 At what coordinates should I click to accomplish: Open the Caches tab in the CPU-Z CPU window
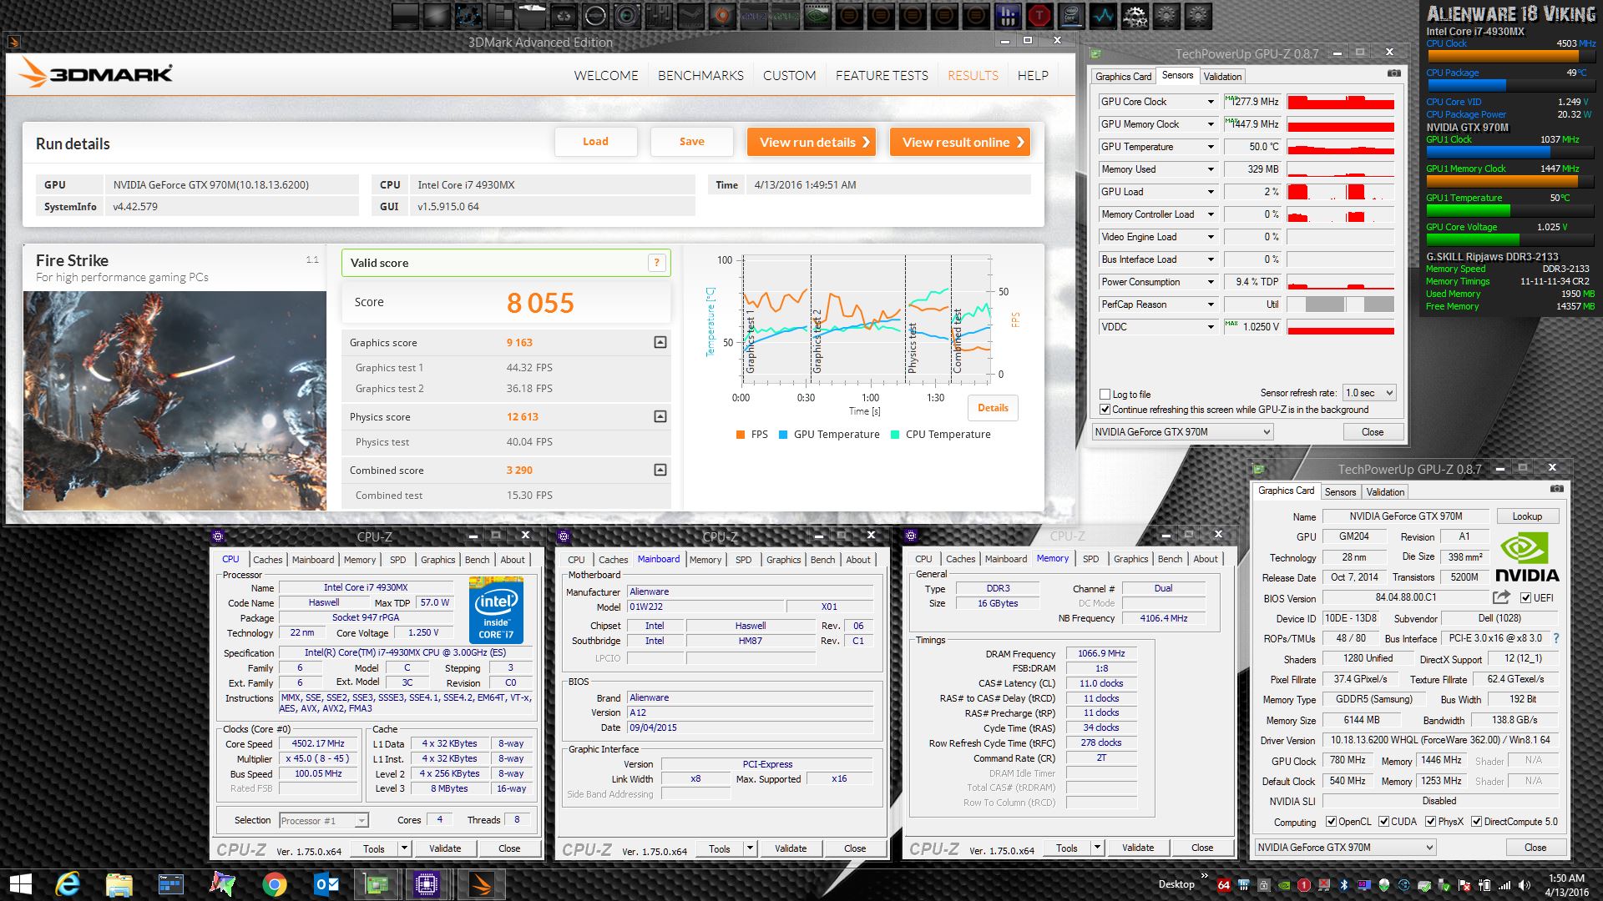(268, 560)
